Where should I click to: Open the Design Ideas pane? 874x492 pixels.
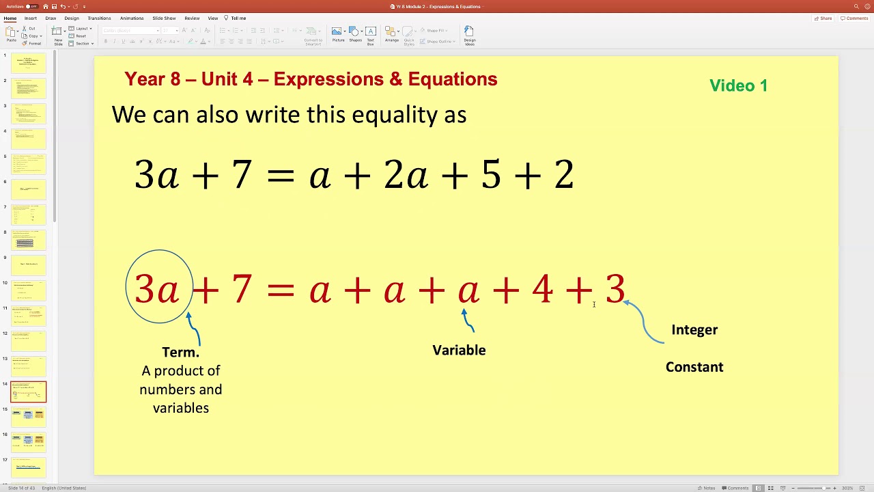(x=470, y=36)
